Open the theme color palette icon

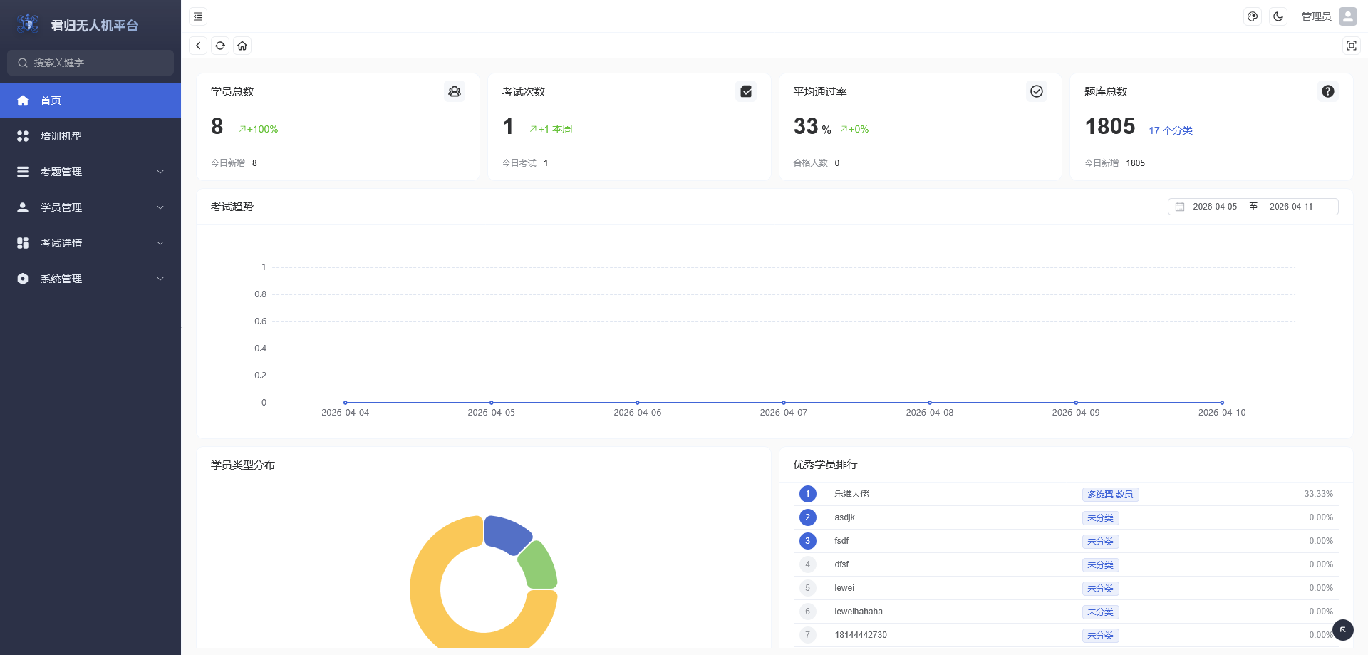click(x=1253, y=16)
